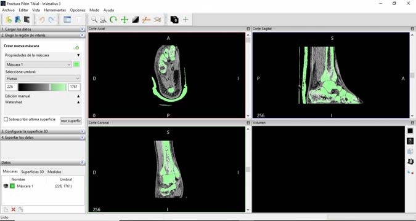416x221 pixels.
Task: Click the duplicate mask icon
Action: (20, 209)
